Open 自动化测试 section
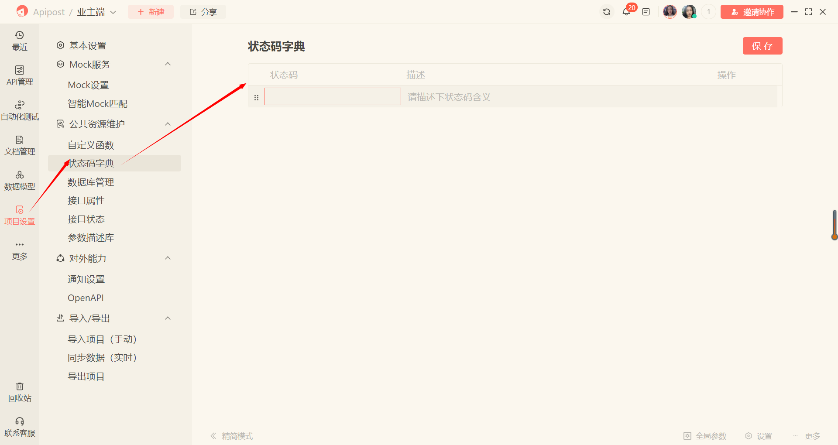 (x=20, y=111)
